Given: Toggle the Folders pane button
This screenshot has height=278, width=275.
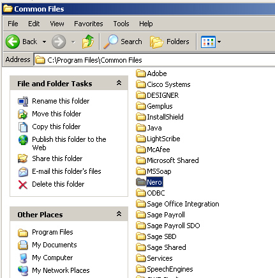Looking at the screenshot, I should pos(170,42).
